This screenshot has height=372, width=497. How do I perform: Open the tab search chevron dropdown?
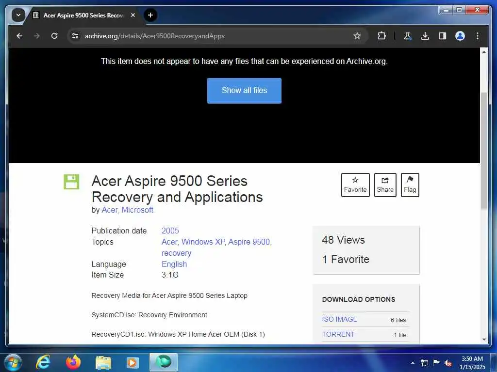pos(18,15)
